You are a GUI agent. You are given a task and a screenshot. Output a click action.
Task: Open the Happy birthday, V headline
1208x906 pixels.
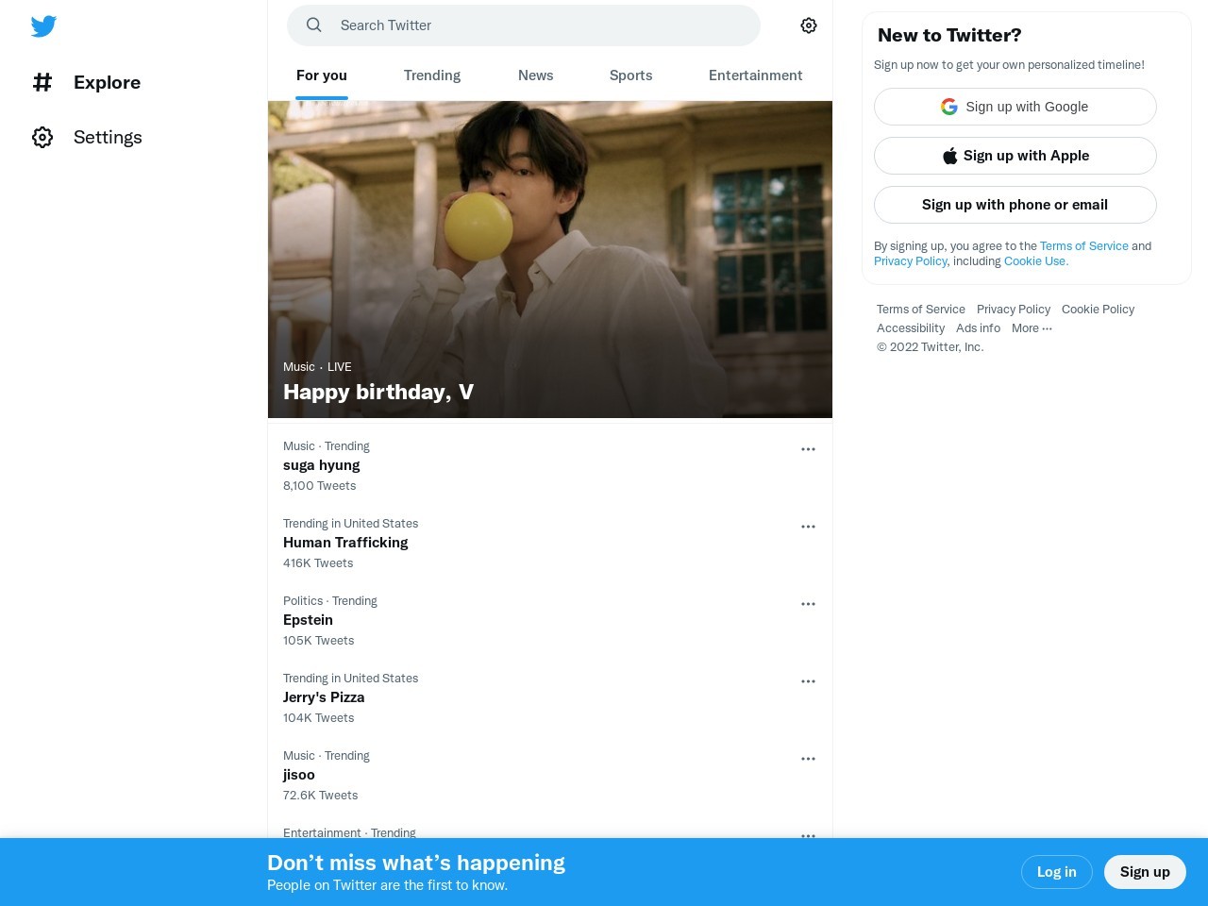378,392
